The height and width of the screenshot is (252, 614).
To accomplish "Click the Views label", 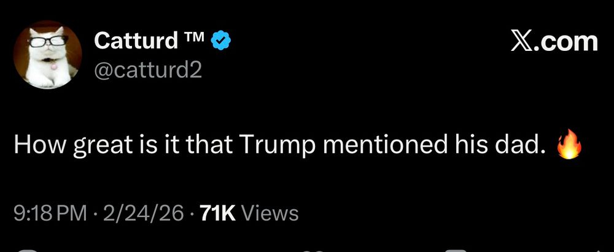I will click(x=270, y=213).
